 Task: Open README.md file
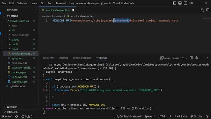tap(19, 77)
